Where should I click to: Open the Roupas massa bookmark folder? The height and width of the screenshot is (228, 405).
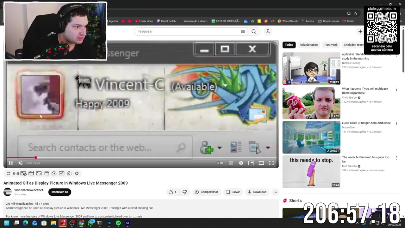click(x=328, y=21)
